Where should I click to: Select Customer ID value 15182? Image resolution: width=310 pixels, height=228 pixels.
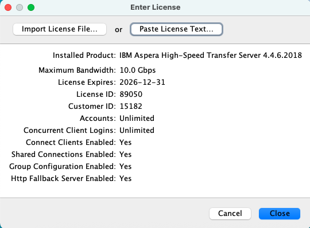click(131, 107)
